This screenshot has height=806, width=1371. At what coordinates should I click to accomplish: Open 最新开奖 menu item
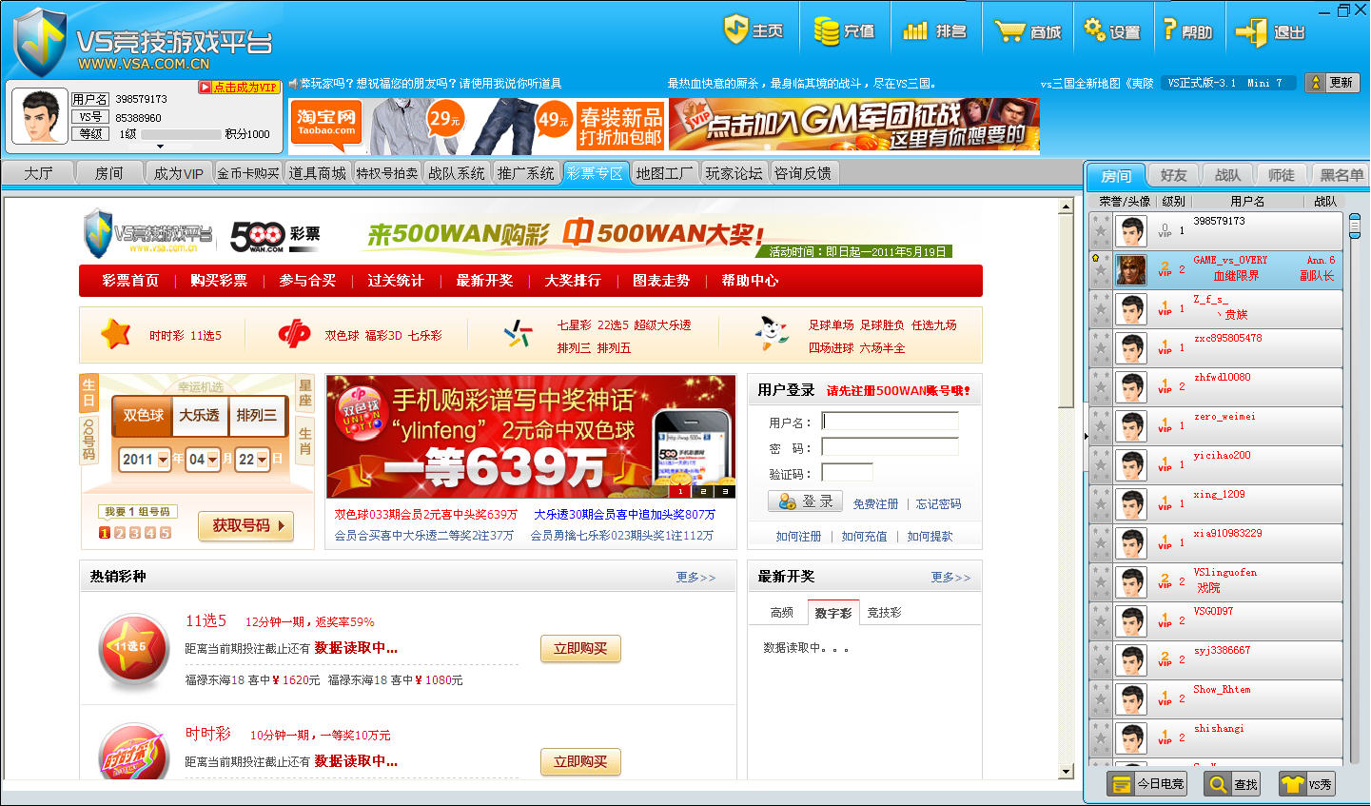tap(484, 281)
